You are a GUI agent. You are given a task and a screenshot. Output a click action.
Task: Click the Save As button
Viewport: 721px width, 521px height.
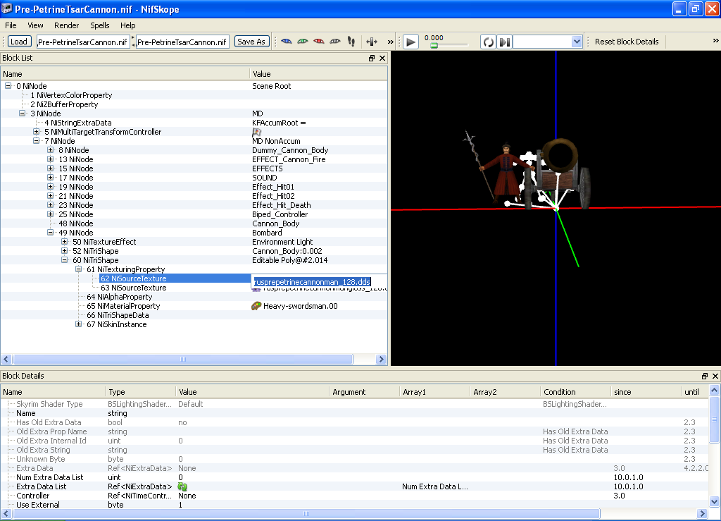tap(251, 42)
